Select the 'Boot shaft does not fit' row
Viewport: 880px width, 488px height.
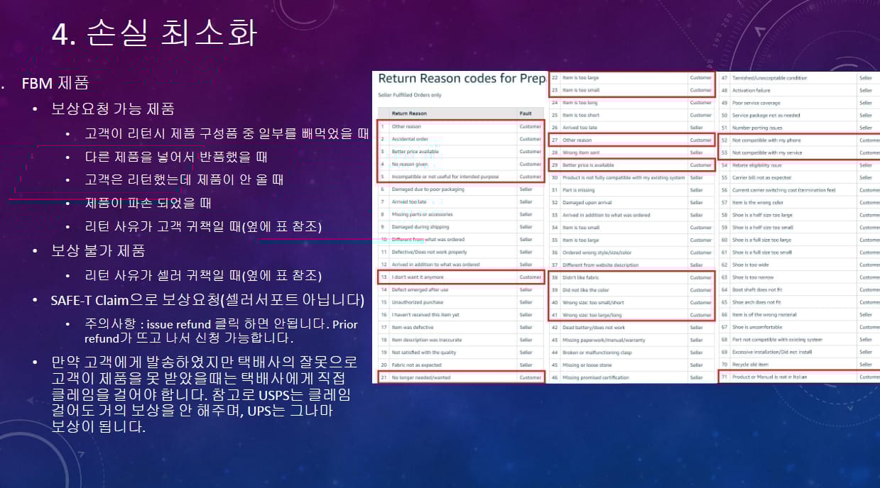799,290
